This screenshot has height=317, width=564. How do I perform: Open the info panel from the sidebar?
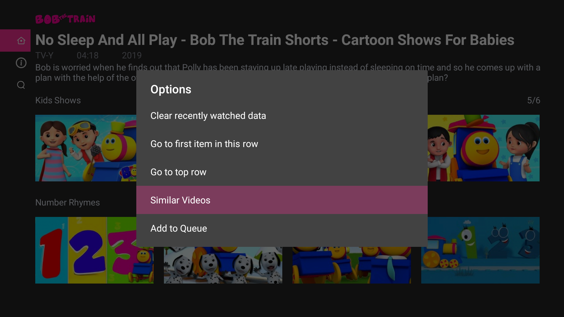[x=21, y=63]
